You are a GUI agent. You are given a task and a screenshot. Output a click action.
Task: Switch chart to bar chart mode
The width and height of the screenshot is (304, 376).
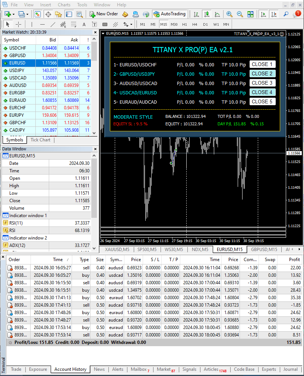tap(196, 14)
